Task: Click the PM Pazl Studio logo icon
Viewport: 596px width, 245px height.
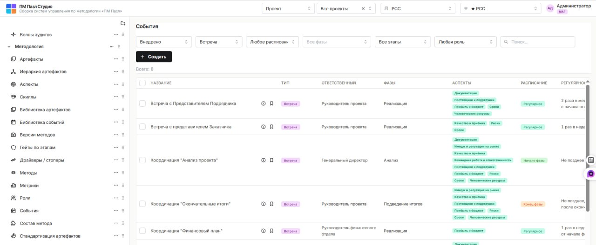Action: click(11, 8)
